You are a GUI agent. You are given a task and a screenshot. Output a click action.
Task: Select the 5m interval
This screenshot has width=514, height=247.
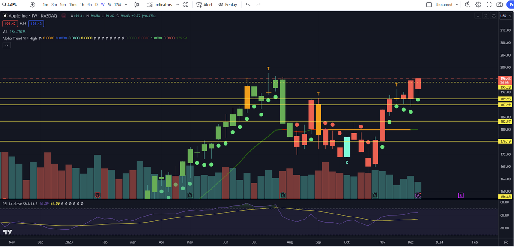63,5
